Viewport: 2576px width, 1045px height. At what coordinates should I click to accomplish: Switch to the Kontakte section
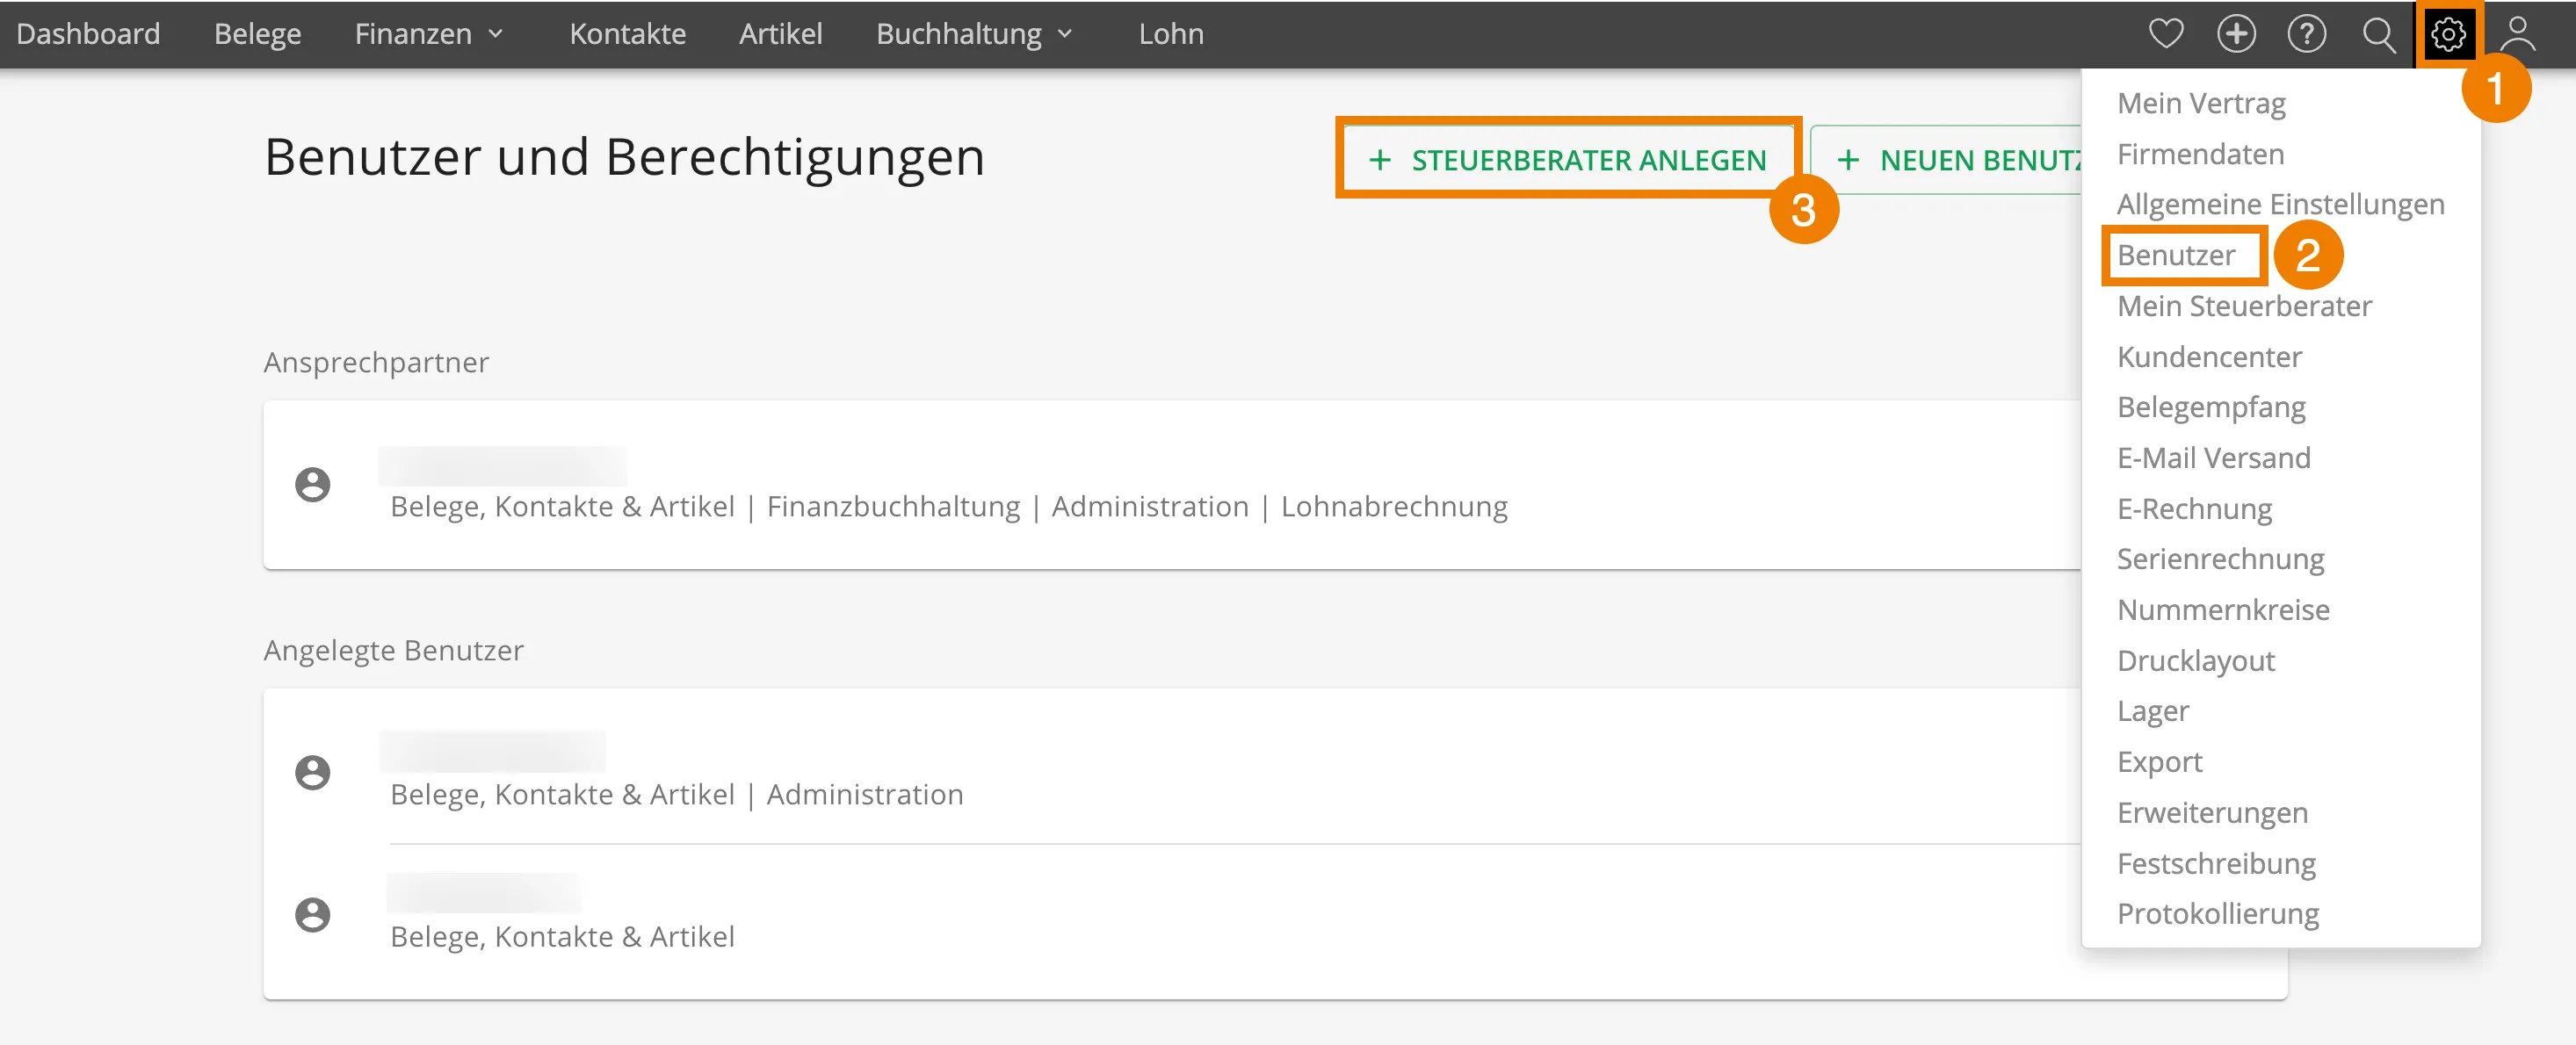pyautogui.click(x=628, y=33)
